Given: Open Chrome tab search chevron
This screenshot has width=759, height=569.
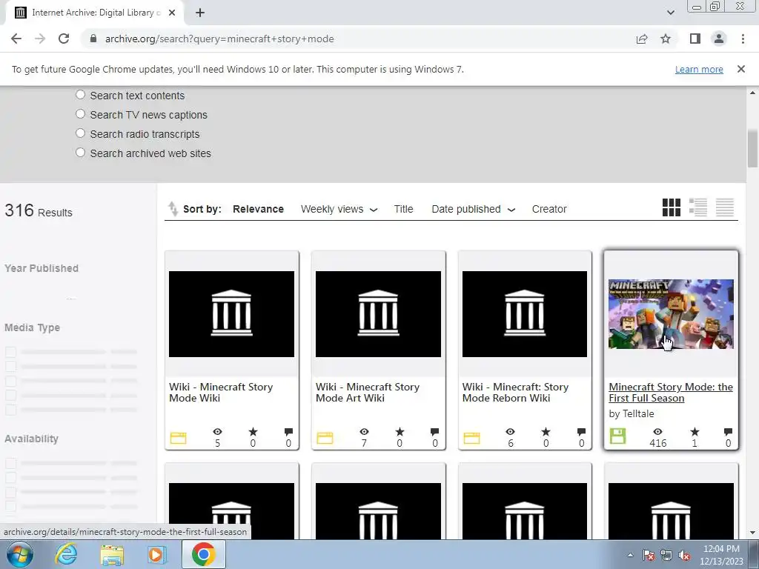Looking at the screenshot, I should (x=670, y=13).
